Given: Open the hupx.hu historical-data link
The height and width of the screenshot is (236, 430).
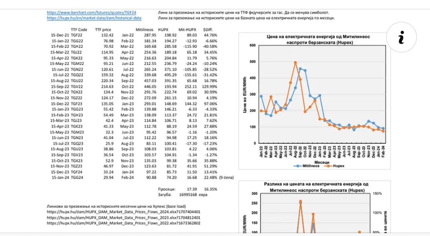Looking at the screenshot, I should [x=94, y=18].
